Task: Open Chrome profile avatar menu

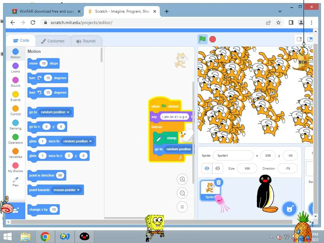Action: click(x=301, y=22)
